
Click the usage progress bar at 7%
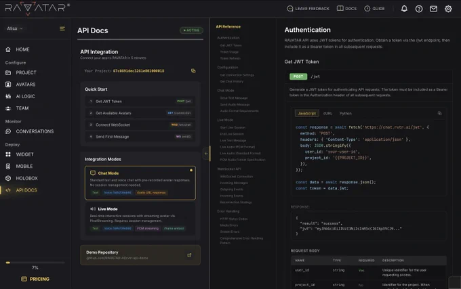click(x=35, y=263)
